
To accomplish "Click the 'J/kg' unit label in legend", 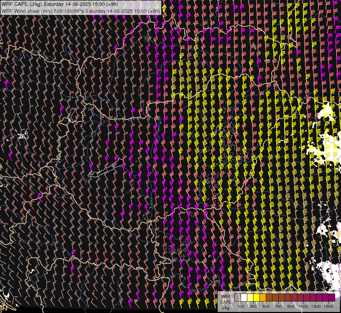I will tap(225, 308).
